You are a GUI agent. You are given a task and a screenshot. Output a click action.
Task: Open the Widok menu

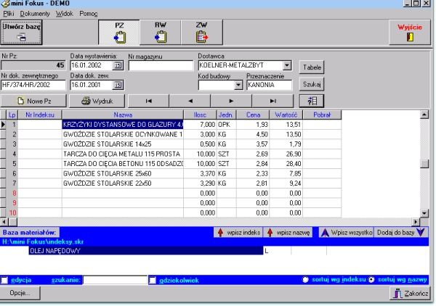tap(64, 14)
